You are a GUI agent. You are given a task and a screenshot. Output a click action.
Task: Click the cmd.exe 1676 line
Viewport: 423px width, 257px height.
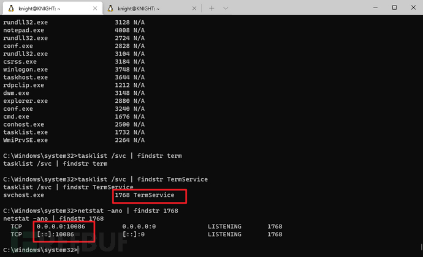click(74, 116)
